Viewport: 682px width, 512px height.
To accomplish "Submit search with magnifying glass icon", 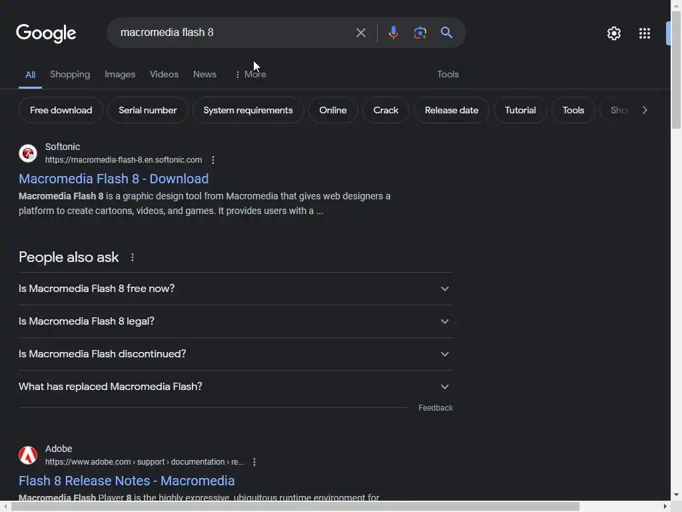I will (446, 33).
